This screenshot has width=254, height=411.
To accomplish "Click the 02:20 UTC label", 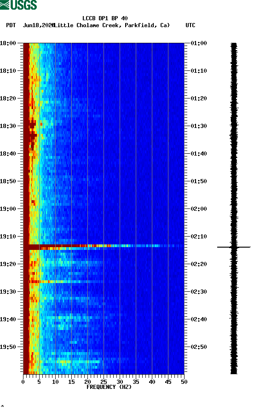I will tap(199, 264).
